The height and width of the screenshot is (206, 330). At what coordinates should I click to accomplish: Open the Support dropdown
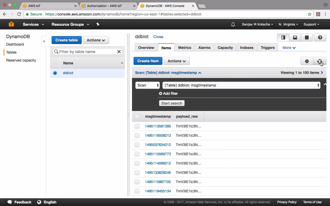pos(311,24)
